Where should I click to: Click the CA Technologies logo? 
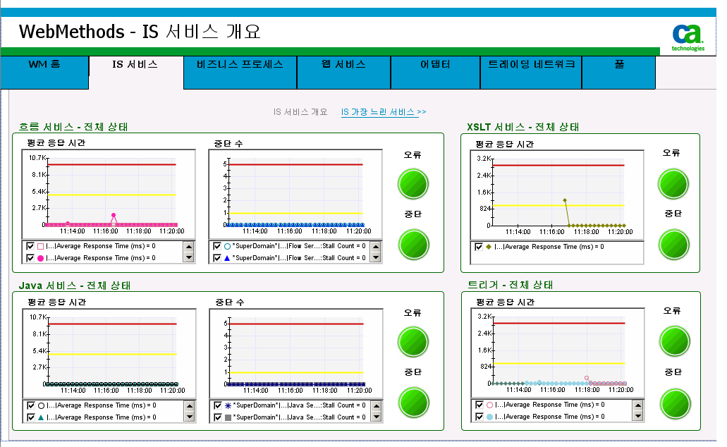(688, 37)
